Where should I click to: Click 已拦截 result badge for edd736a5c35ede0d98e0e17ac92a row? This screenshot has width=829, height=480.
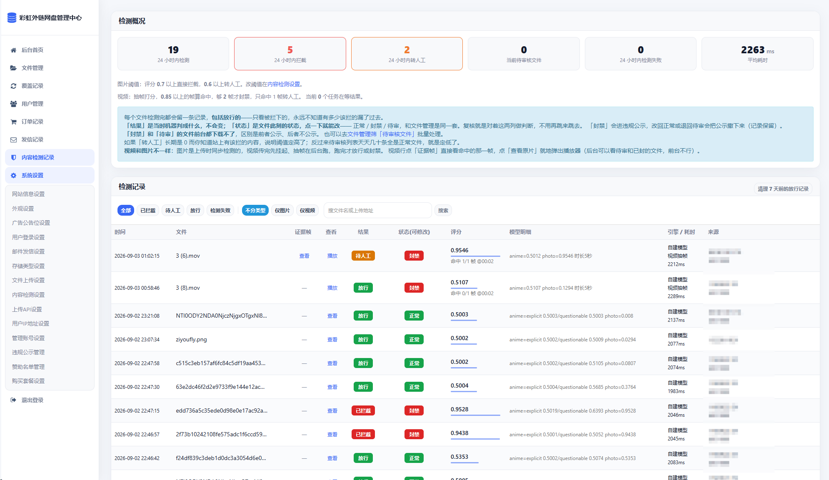pos(363,410)
